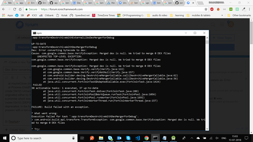
Task: Open the eyedropper color picker extension
Action: [x=243, y=10]
